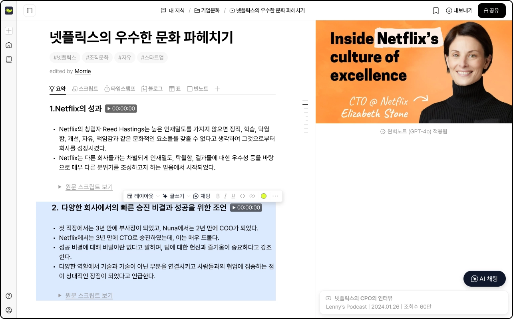This screenshot has width=513, height=319.
Task: Click the Italic formatting icon
Action: (x=225, y=196)
